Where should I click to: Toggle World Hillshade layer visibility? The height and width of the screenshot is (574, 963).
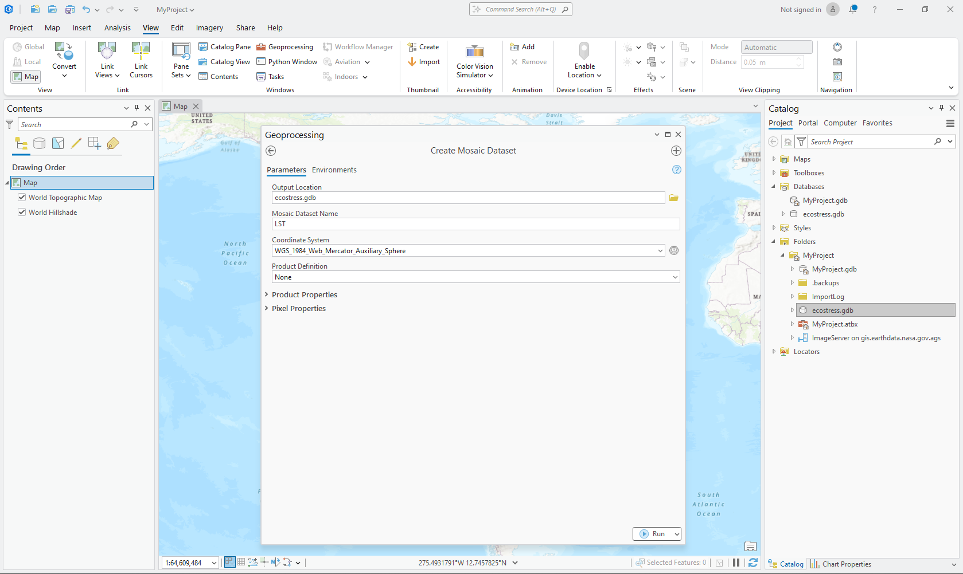point(22,212)
